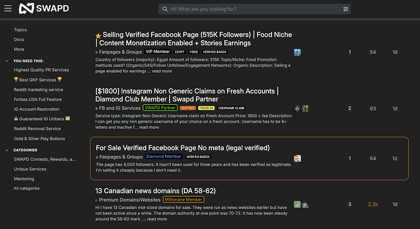Open SWAPD Contests, Rewards category
The width and height of the screenshot is (420, 229).
[44, 159]
